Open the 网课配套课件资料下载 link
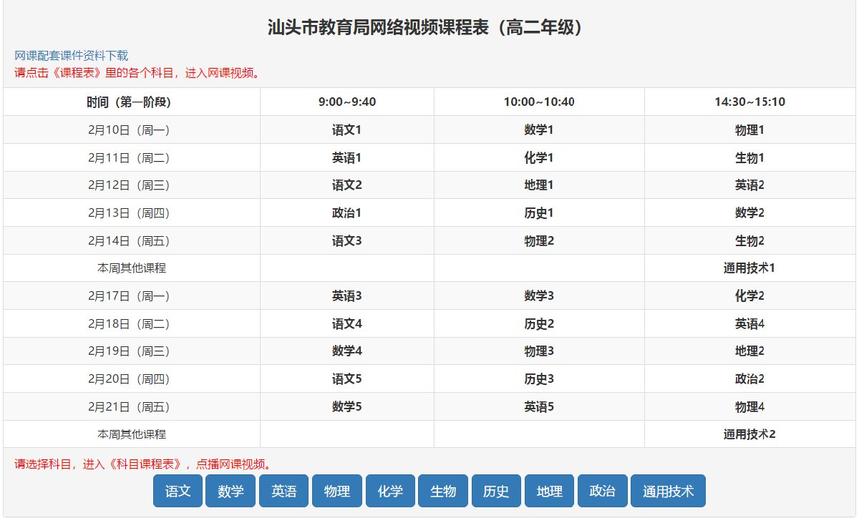Screen dimensions: 859x518 pyautogui.click(x=72, y=56)
